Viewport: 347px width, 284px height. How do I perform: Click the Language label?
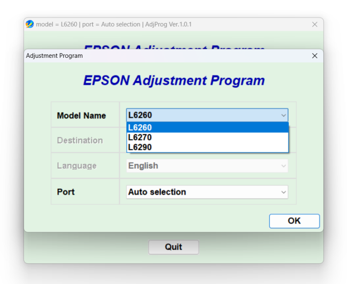(77, 166)
